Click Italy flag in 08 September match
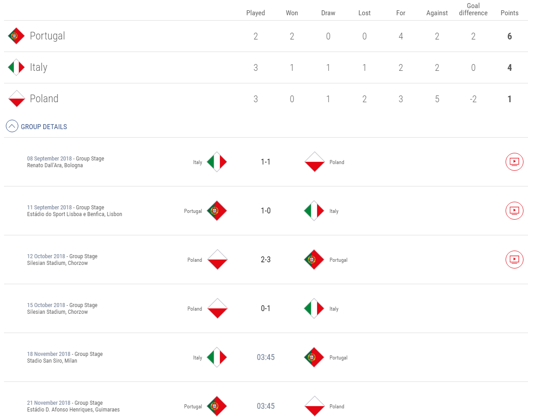The image size is (545, 420). coord(217,162)
